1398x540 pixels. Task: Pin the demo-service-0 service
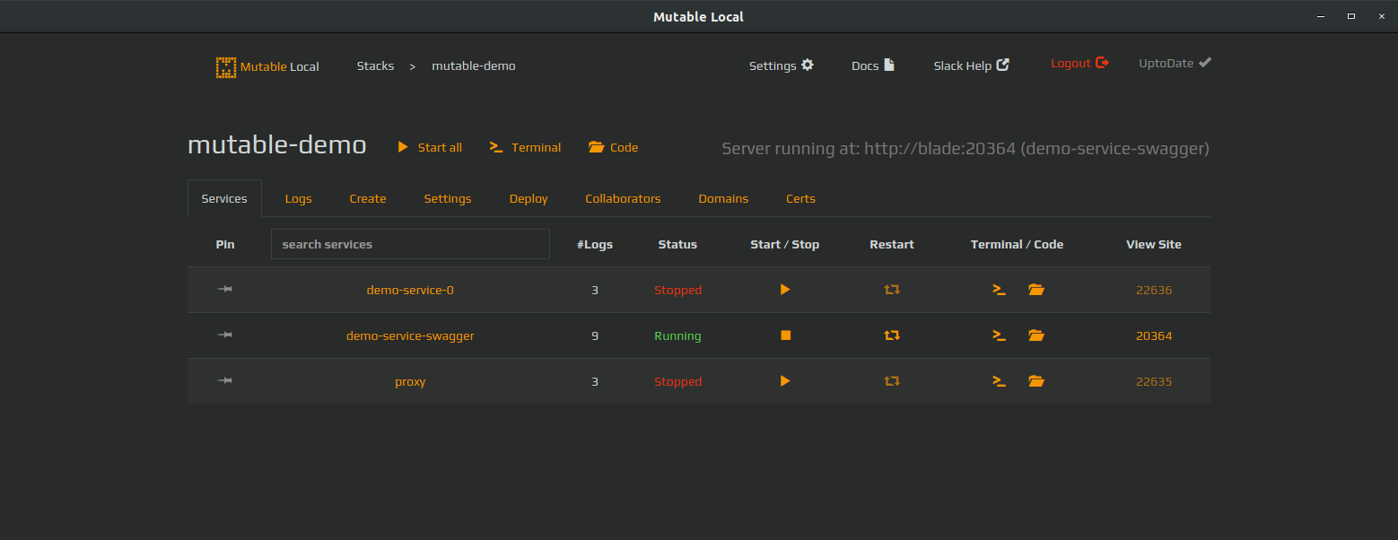coord(225,289)
